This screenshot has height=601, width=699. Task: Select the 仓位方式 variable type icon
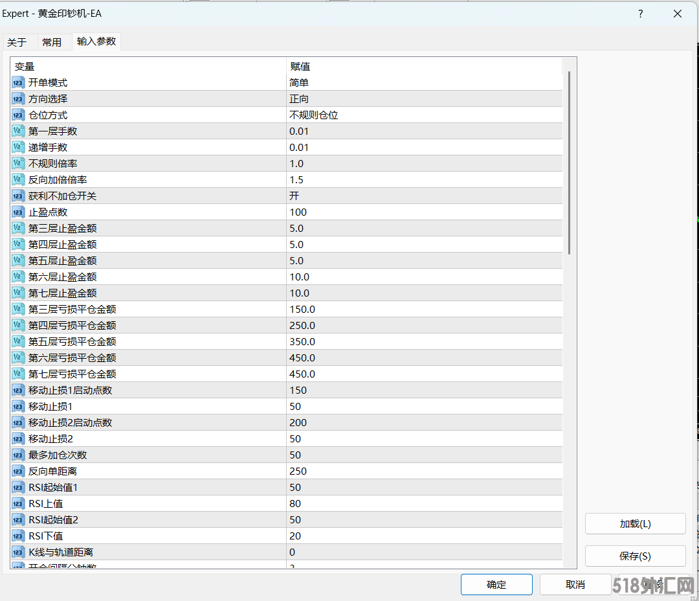pyautogui.click(x=18, y=115)
